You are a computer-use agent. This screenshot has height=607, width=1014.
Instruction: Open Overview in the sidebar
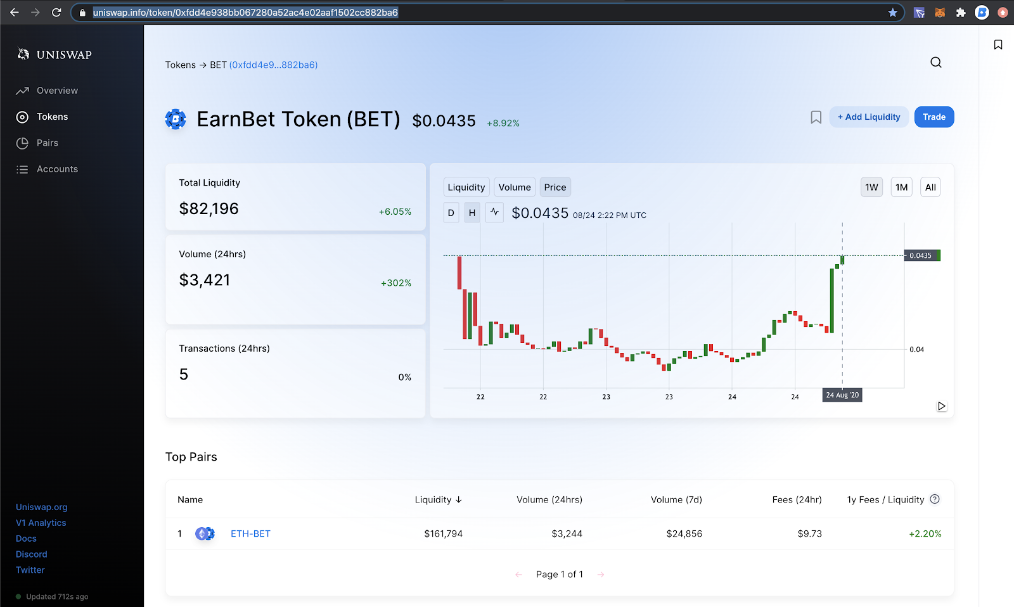[x=47, y=91]
